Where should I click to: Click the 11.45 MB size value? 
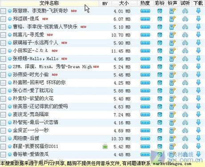121,51
